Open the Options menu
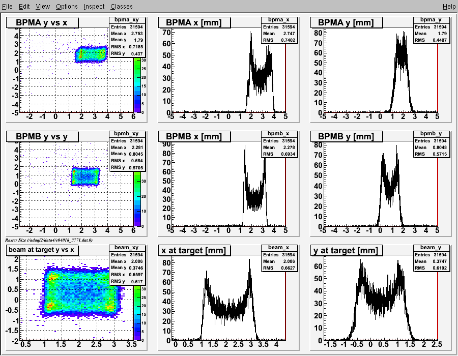The width and height of the screenshot is (458, 356). [x=67, y=7]
